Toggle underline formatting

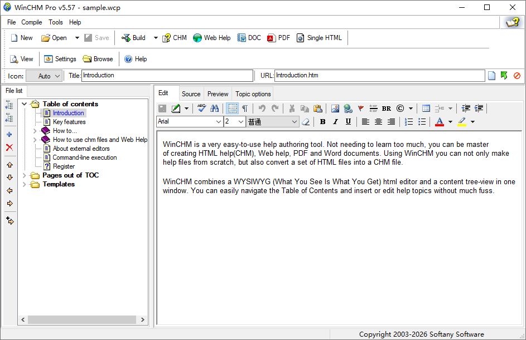pyautogui.click(x=348, y=122)
